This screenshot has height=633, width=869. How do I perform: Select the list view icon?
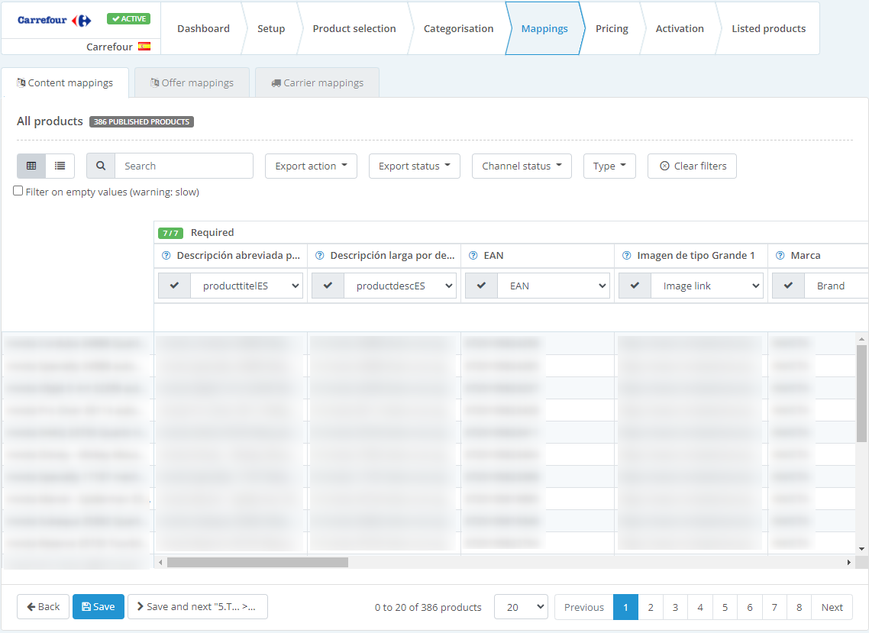[59, 166]
